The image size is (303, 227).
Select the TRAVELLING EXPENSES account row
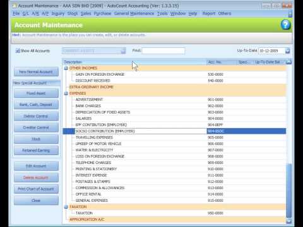coord(174,137)
